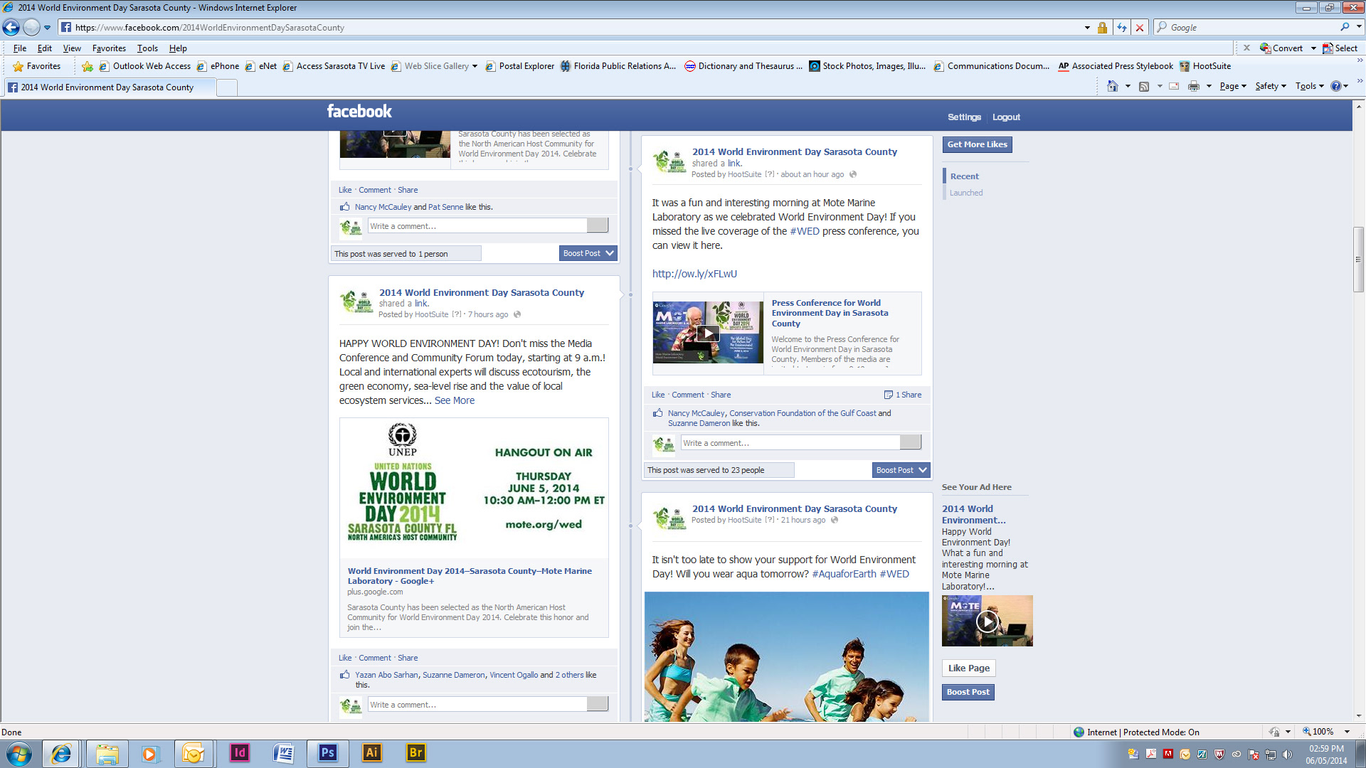Image resolution: width=1366 pixels, height=768 pixels.
Task: Open the http://ow.ly/xFLwU link
Action: (694, 274)
